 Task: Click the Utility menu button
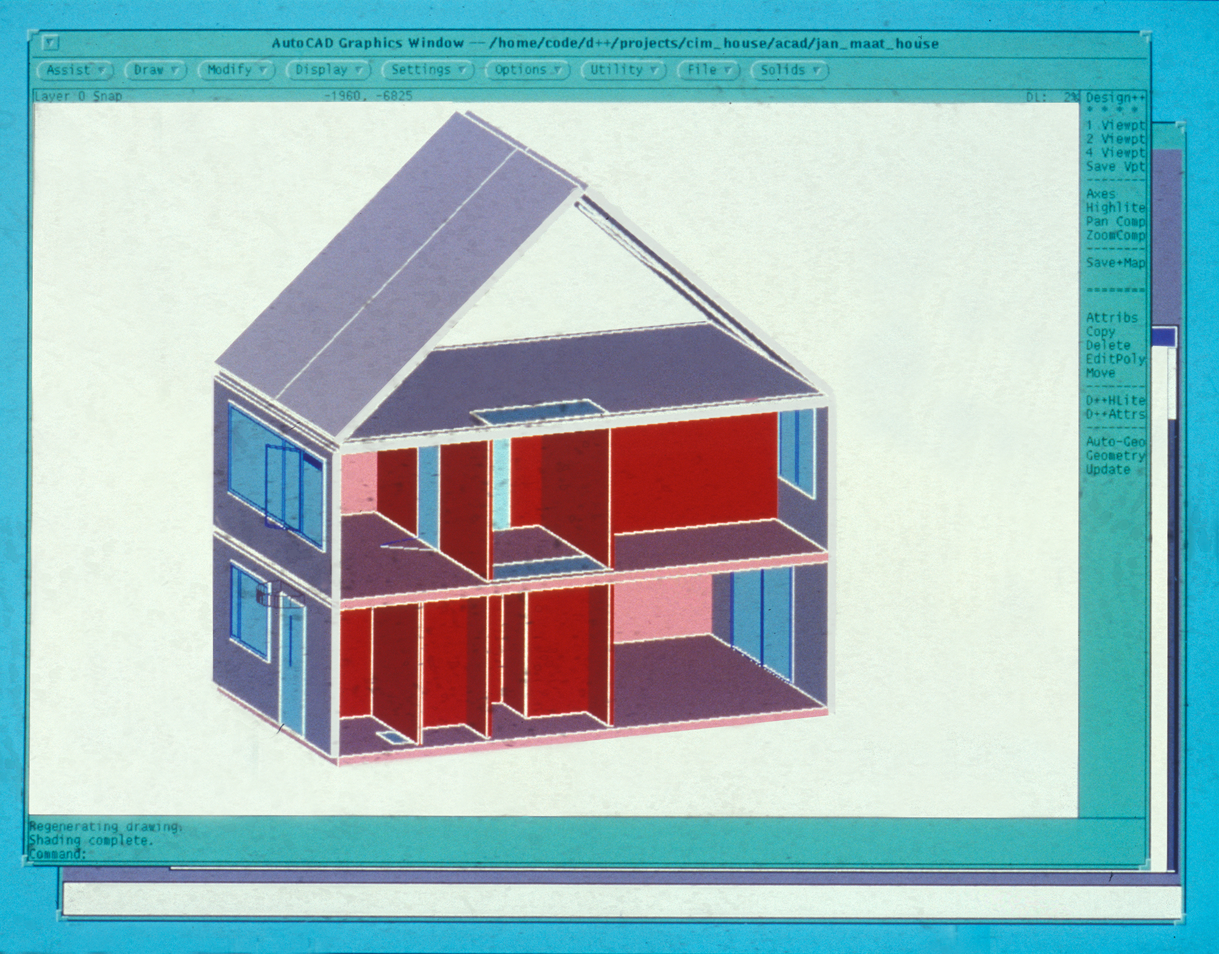(623, 70)
